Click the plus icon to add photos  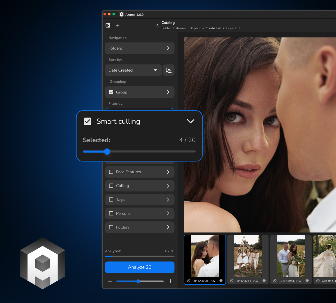click(118, 25)
